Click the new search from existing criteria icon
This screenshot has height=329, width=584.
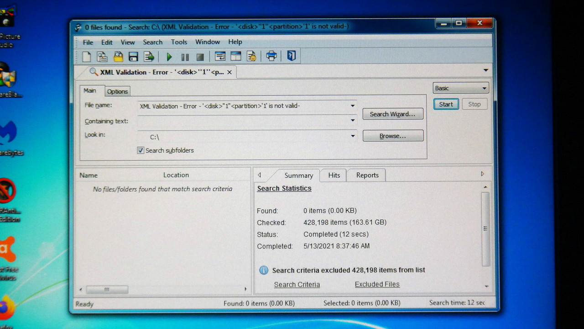coord(102,57)
